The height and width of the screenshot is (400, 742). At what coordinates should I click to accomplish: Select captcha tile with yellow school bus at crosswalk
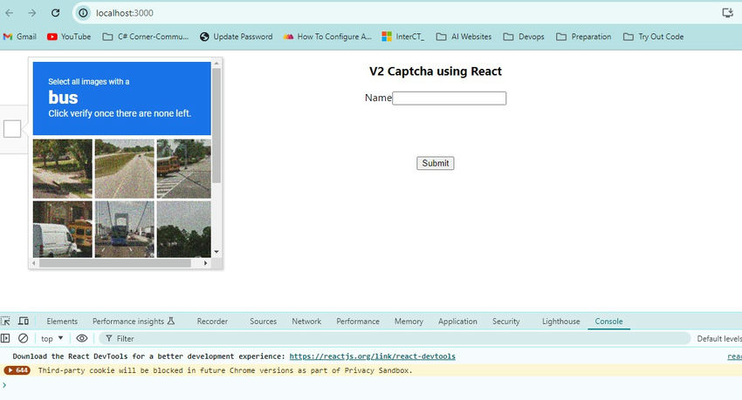click(x=183, y=168)
